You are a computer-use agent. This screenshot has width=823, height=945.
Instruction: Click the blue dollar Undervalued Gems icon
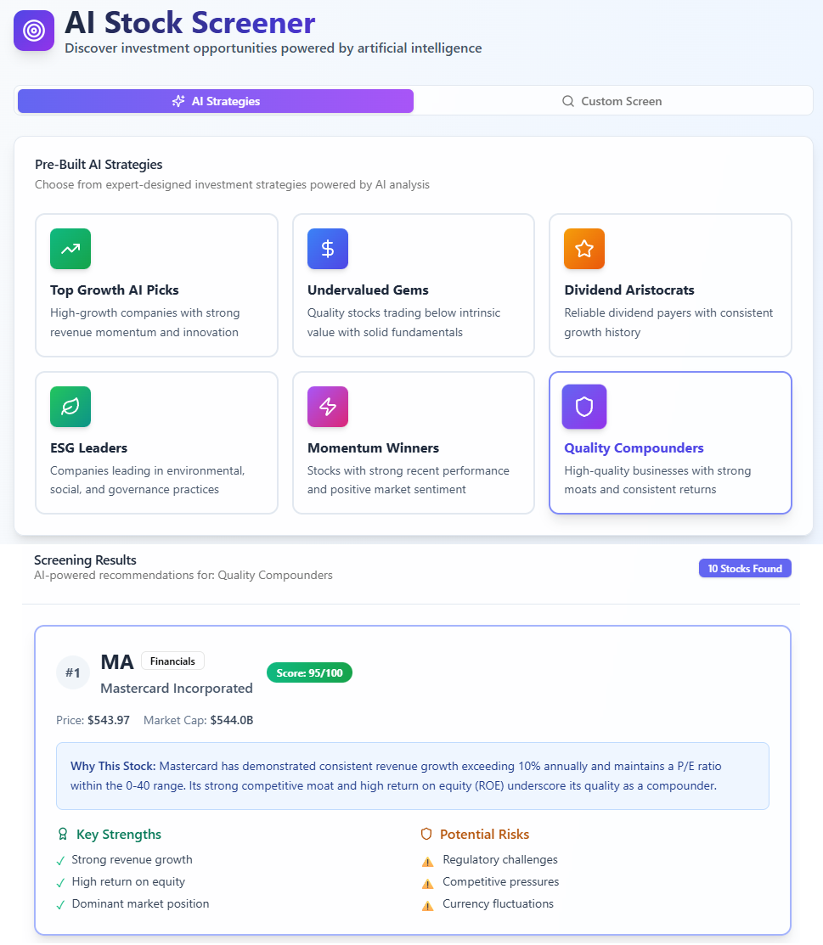coord(327,248)
